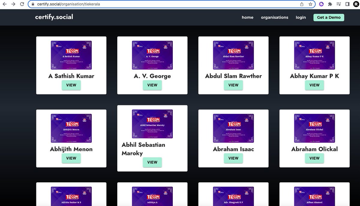Click Abdul Slam Rawther certificate thumbnail
This screenshot has height=206, width=360.
point(233,55)
